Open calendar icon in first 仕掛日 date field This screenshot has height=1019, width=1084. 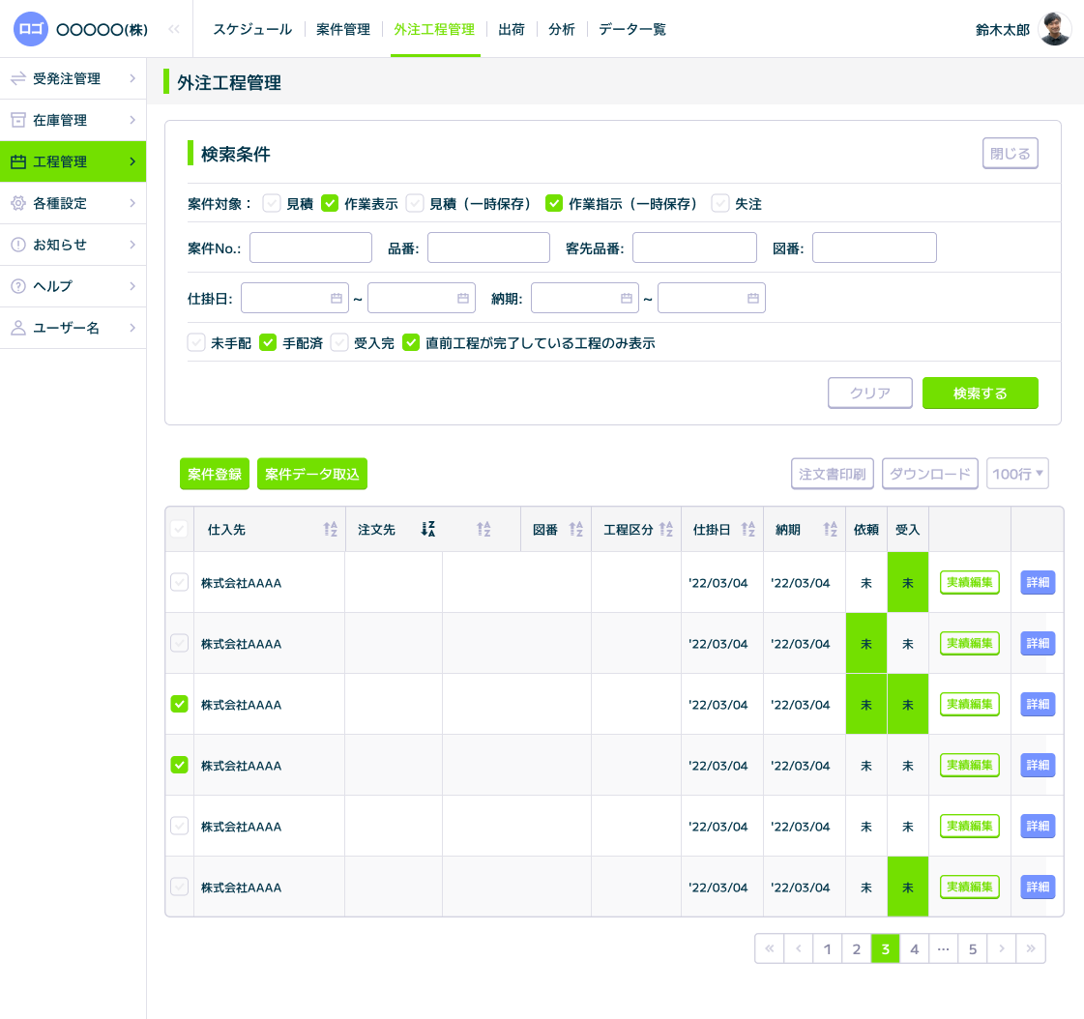(x=337, y=299)
